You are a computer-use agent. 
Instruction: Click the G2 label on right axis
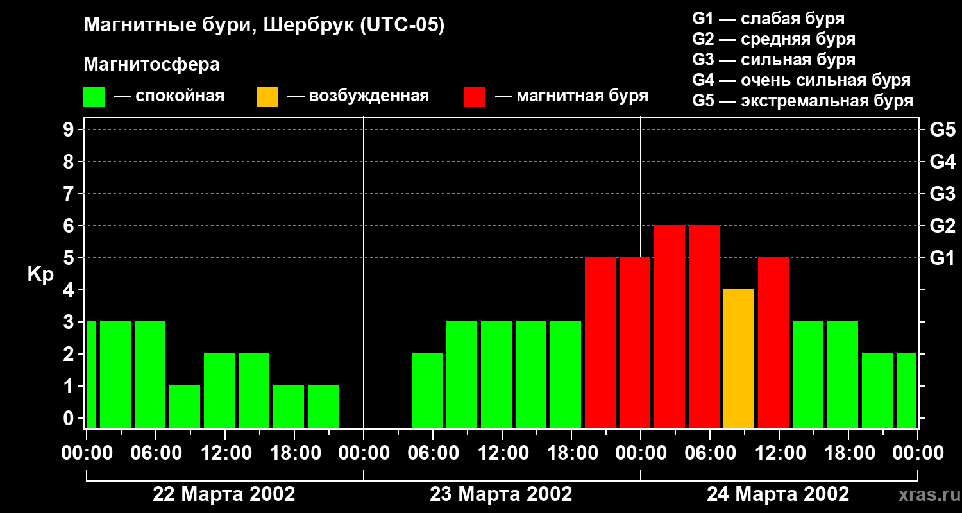(x=942, y=226)
